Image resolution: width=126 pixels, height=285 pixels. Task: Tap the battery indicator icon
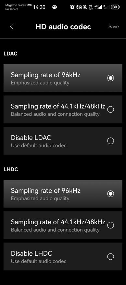(115, 7)
